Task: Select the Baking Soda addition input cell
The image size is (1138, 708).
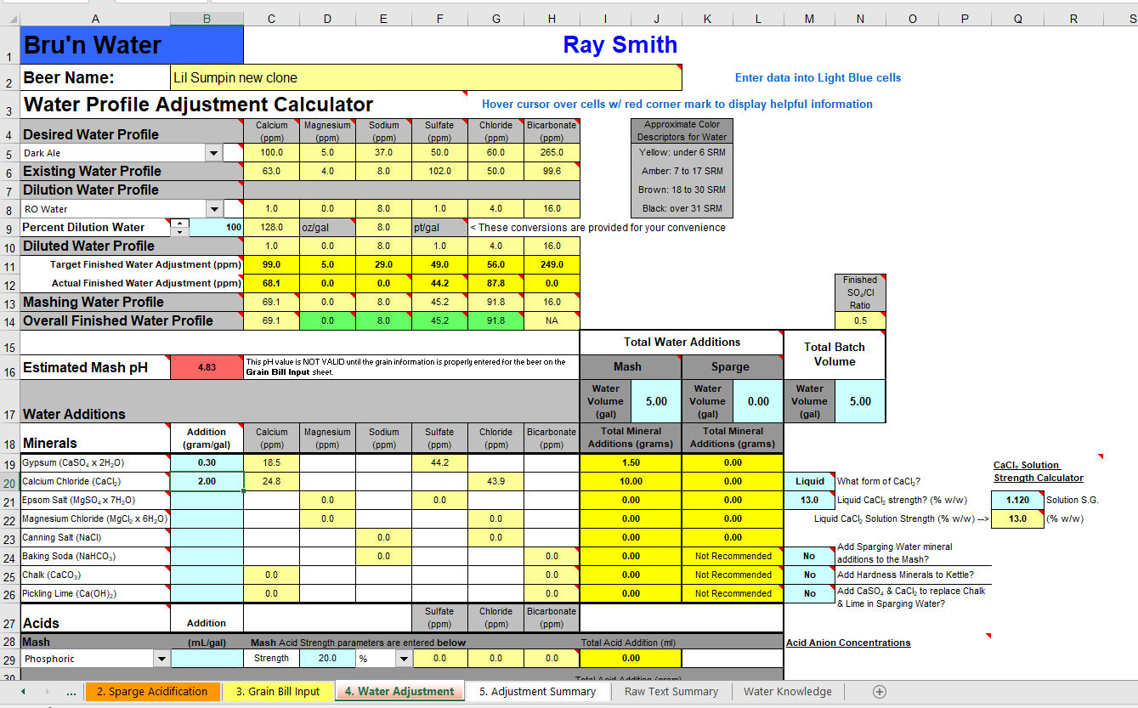Action: pos(207,556)
